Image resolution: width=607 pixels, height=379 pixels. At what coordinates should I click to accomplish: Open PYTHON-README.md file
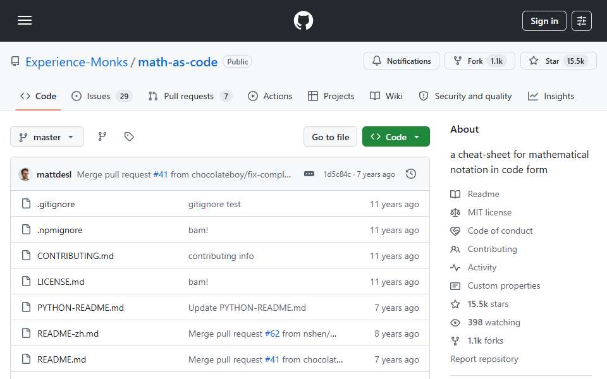[80, 308]
